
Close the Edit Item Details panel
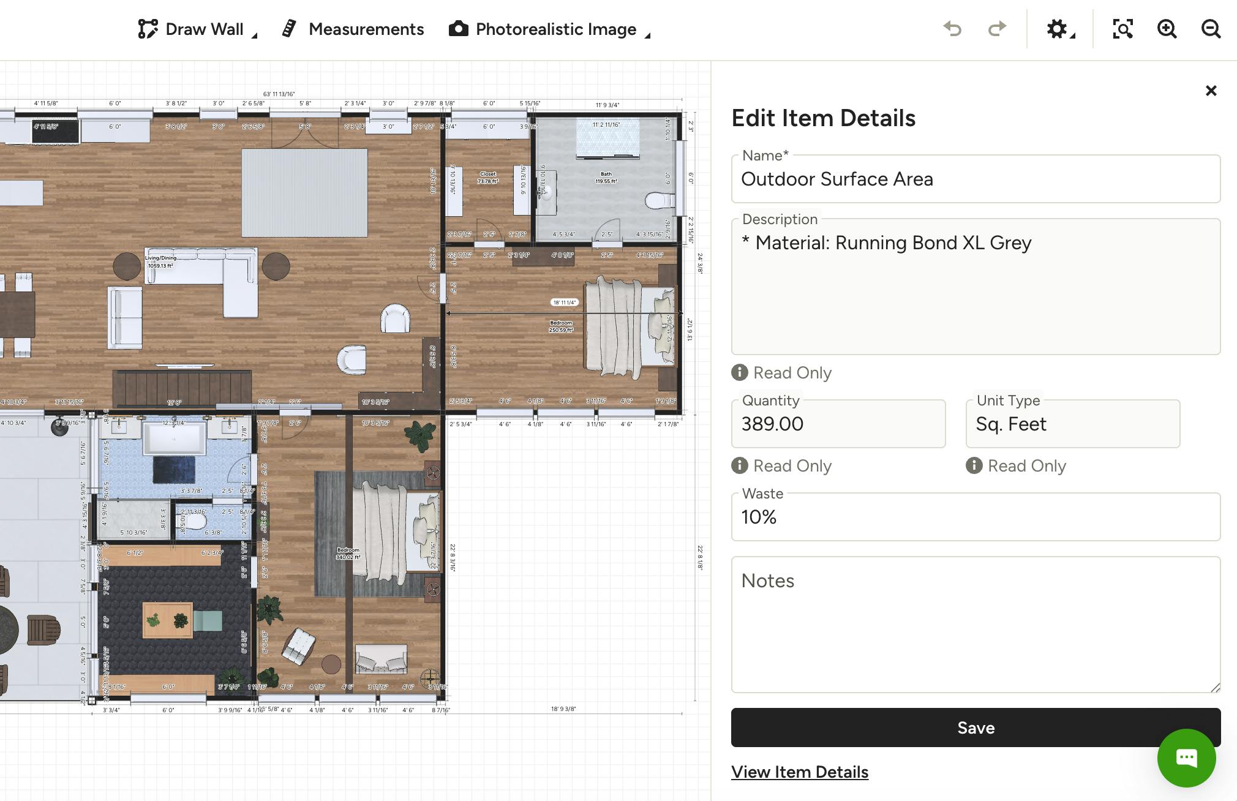coord(1211,91)
